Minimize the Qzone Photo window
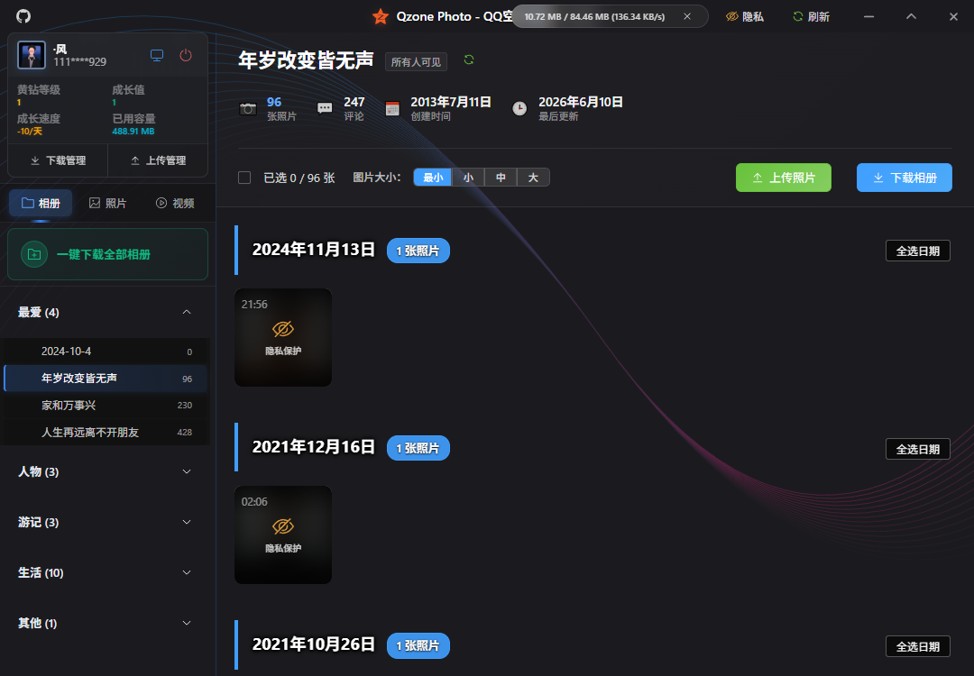Screen dimensions: 974x676 [869, 17]
